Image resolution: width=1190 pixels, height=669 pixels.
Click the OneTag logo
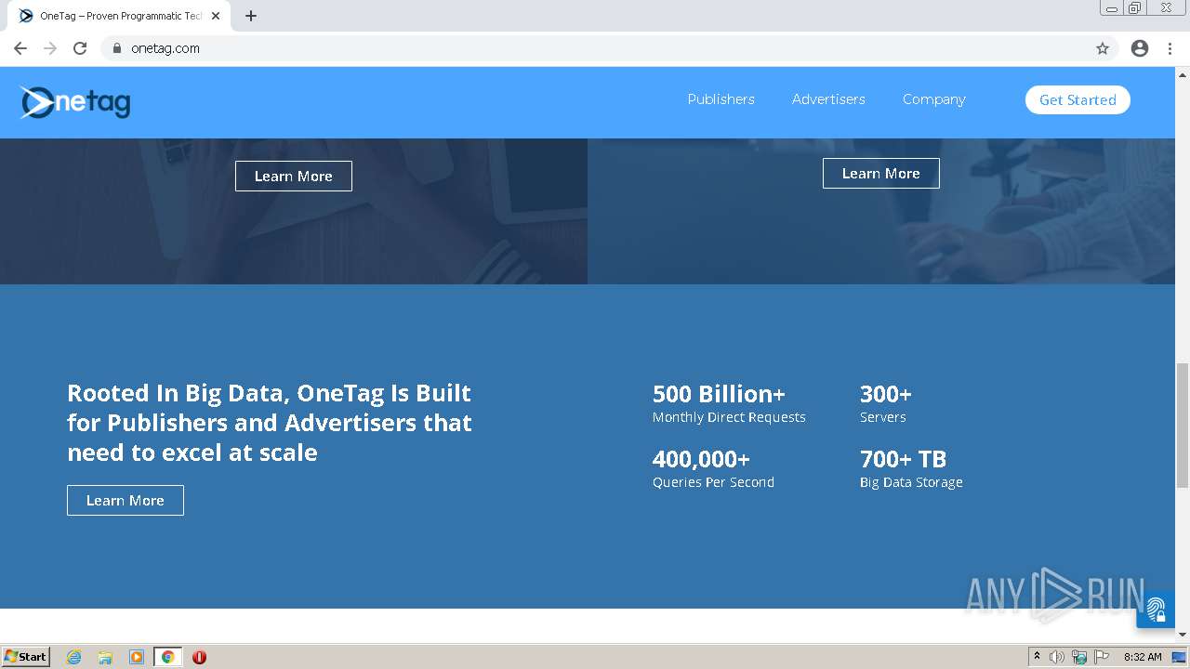74,101
